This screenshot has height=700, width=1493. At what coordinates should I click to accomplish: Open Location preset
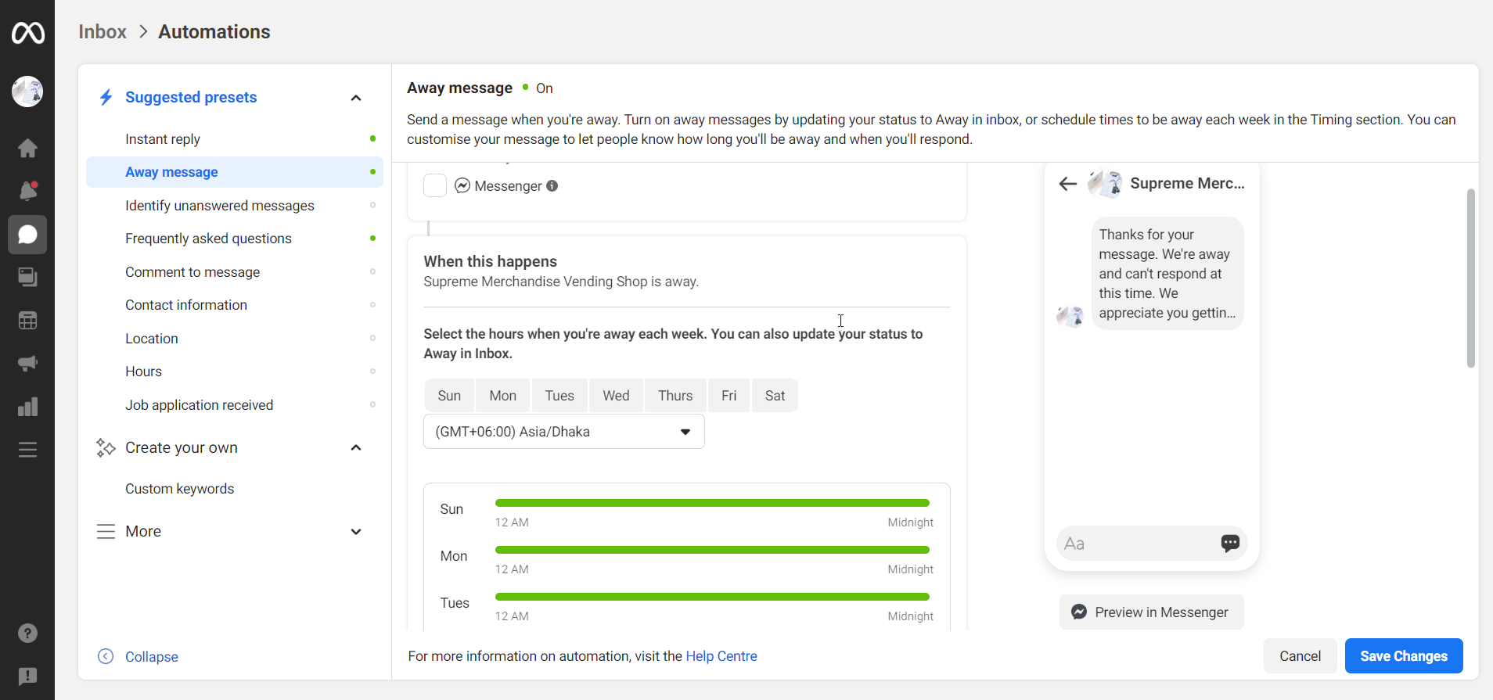click(x=235, y=339)
